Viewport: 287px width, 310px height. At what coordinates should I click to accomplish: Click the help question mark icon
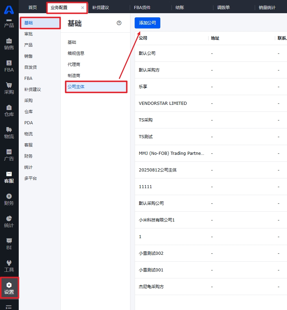point(119,23)
